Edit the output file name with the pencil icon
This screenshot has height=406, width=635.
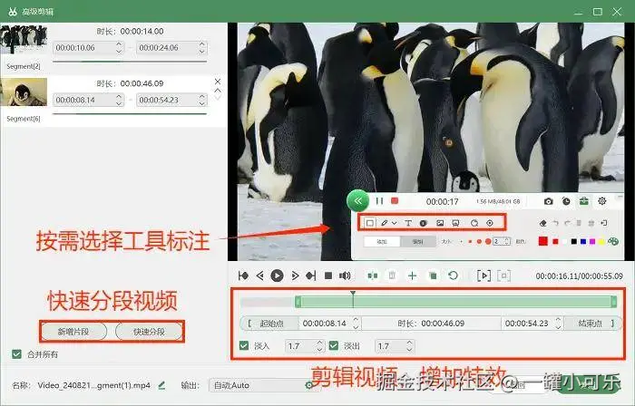tap(162, 385)
